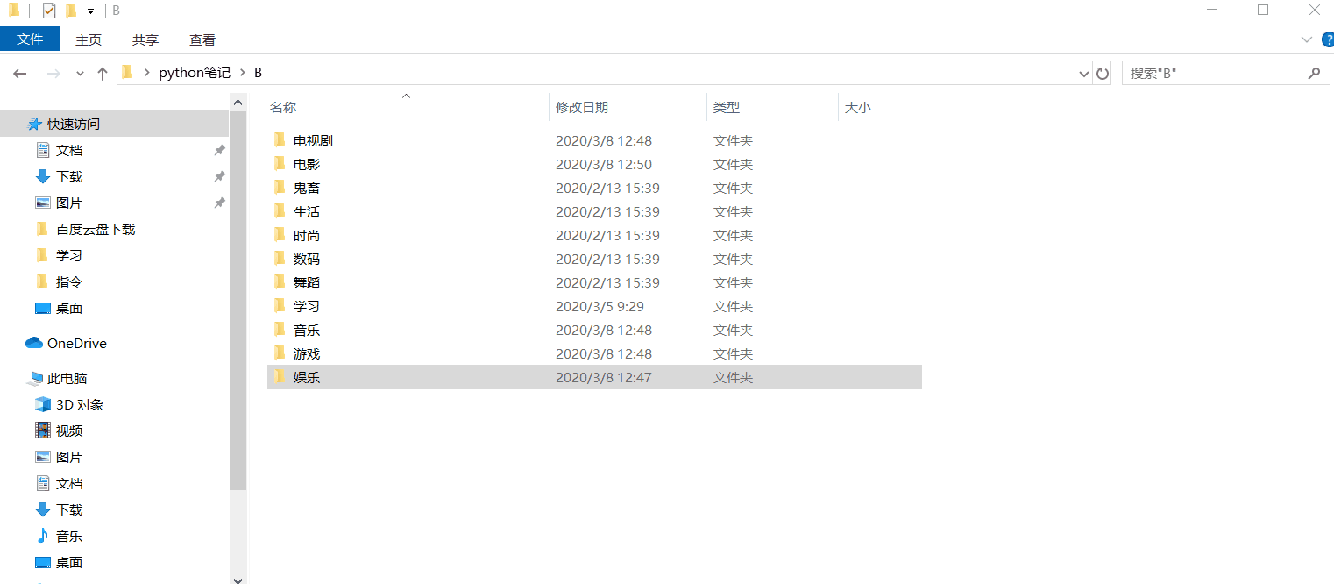Viewport: 1334px width, 584px height.
Task: Select the 娱乐 folder icon in the file list
Action: coord(280,376)
